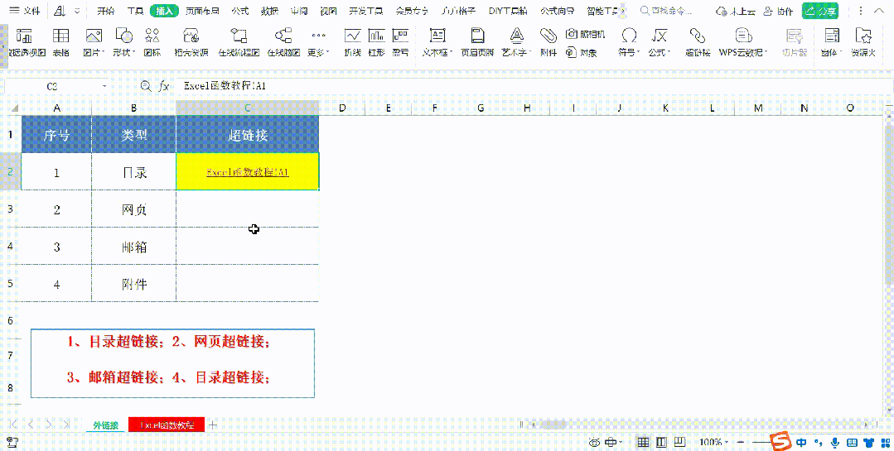The width and height of the screenshot is (894, 451).
Task: Open the DIY工具箱 tab
Action: point(507,11)
